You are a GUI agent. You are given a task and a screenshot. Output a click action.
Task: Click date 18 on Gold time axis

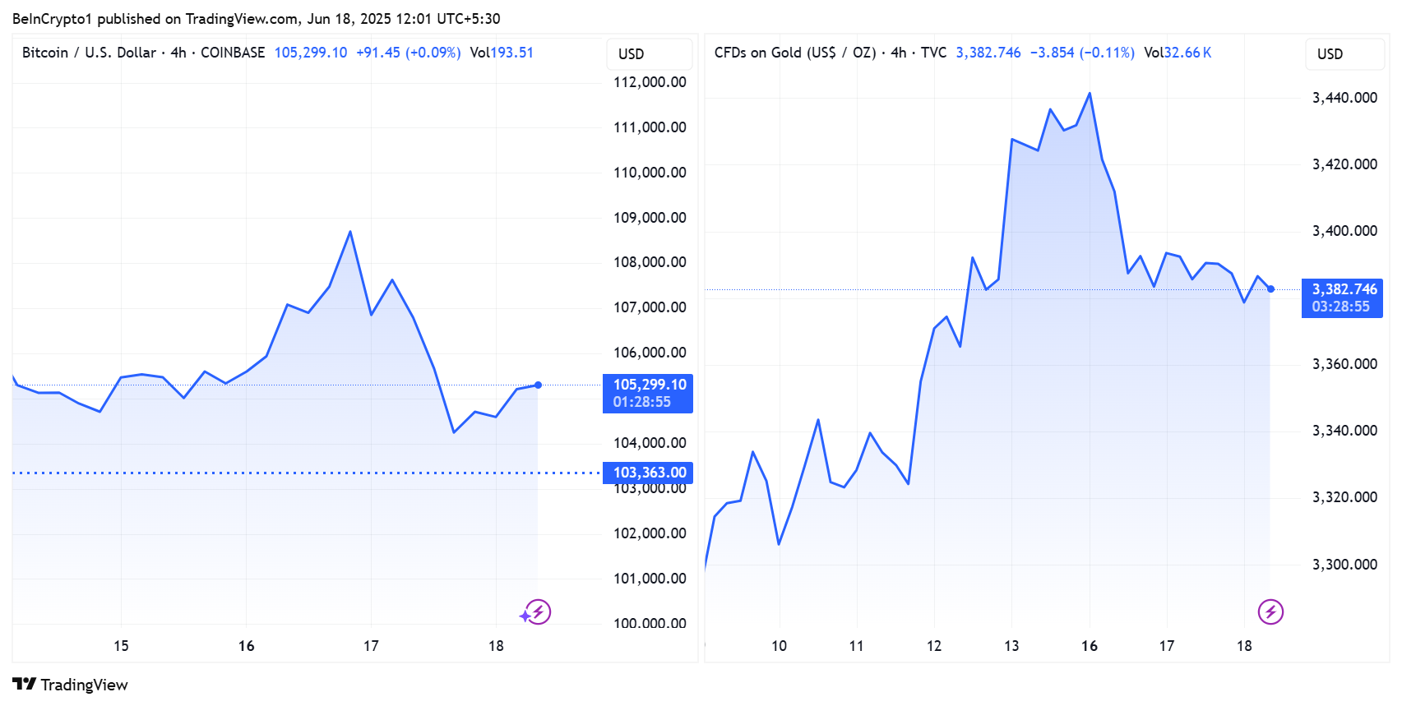click(1244, 646)
